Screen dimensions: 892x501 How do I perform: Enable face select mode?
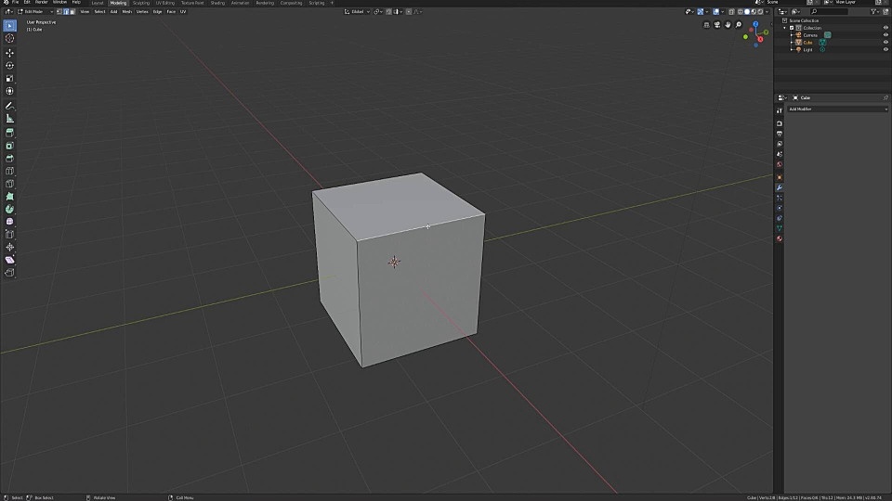point(72,11)
